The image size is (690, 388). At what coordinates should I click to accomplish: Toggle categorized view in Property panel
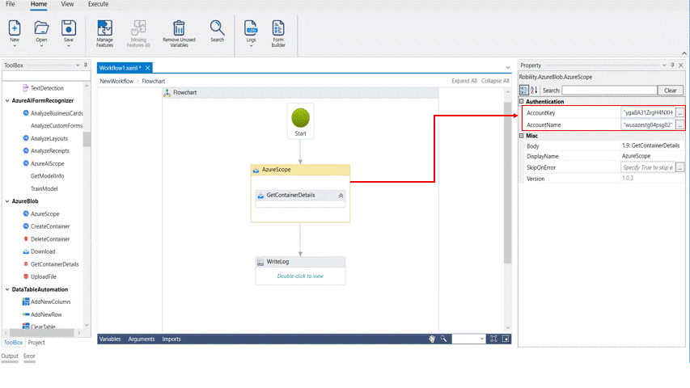524,91
